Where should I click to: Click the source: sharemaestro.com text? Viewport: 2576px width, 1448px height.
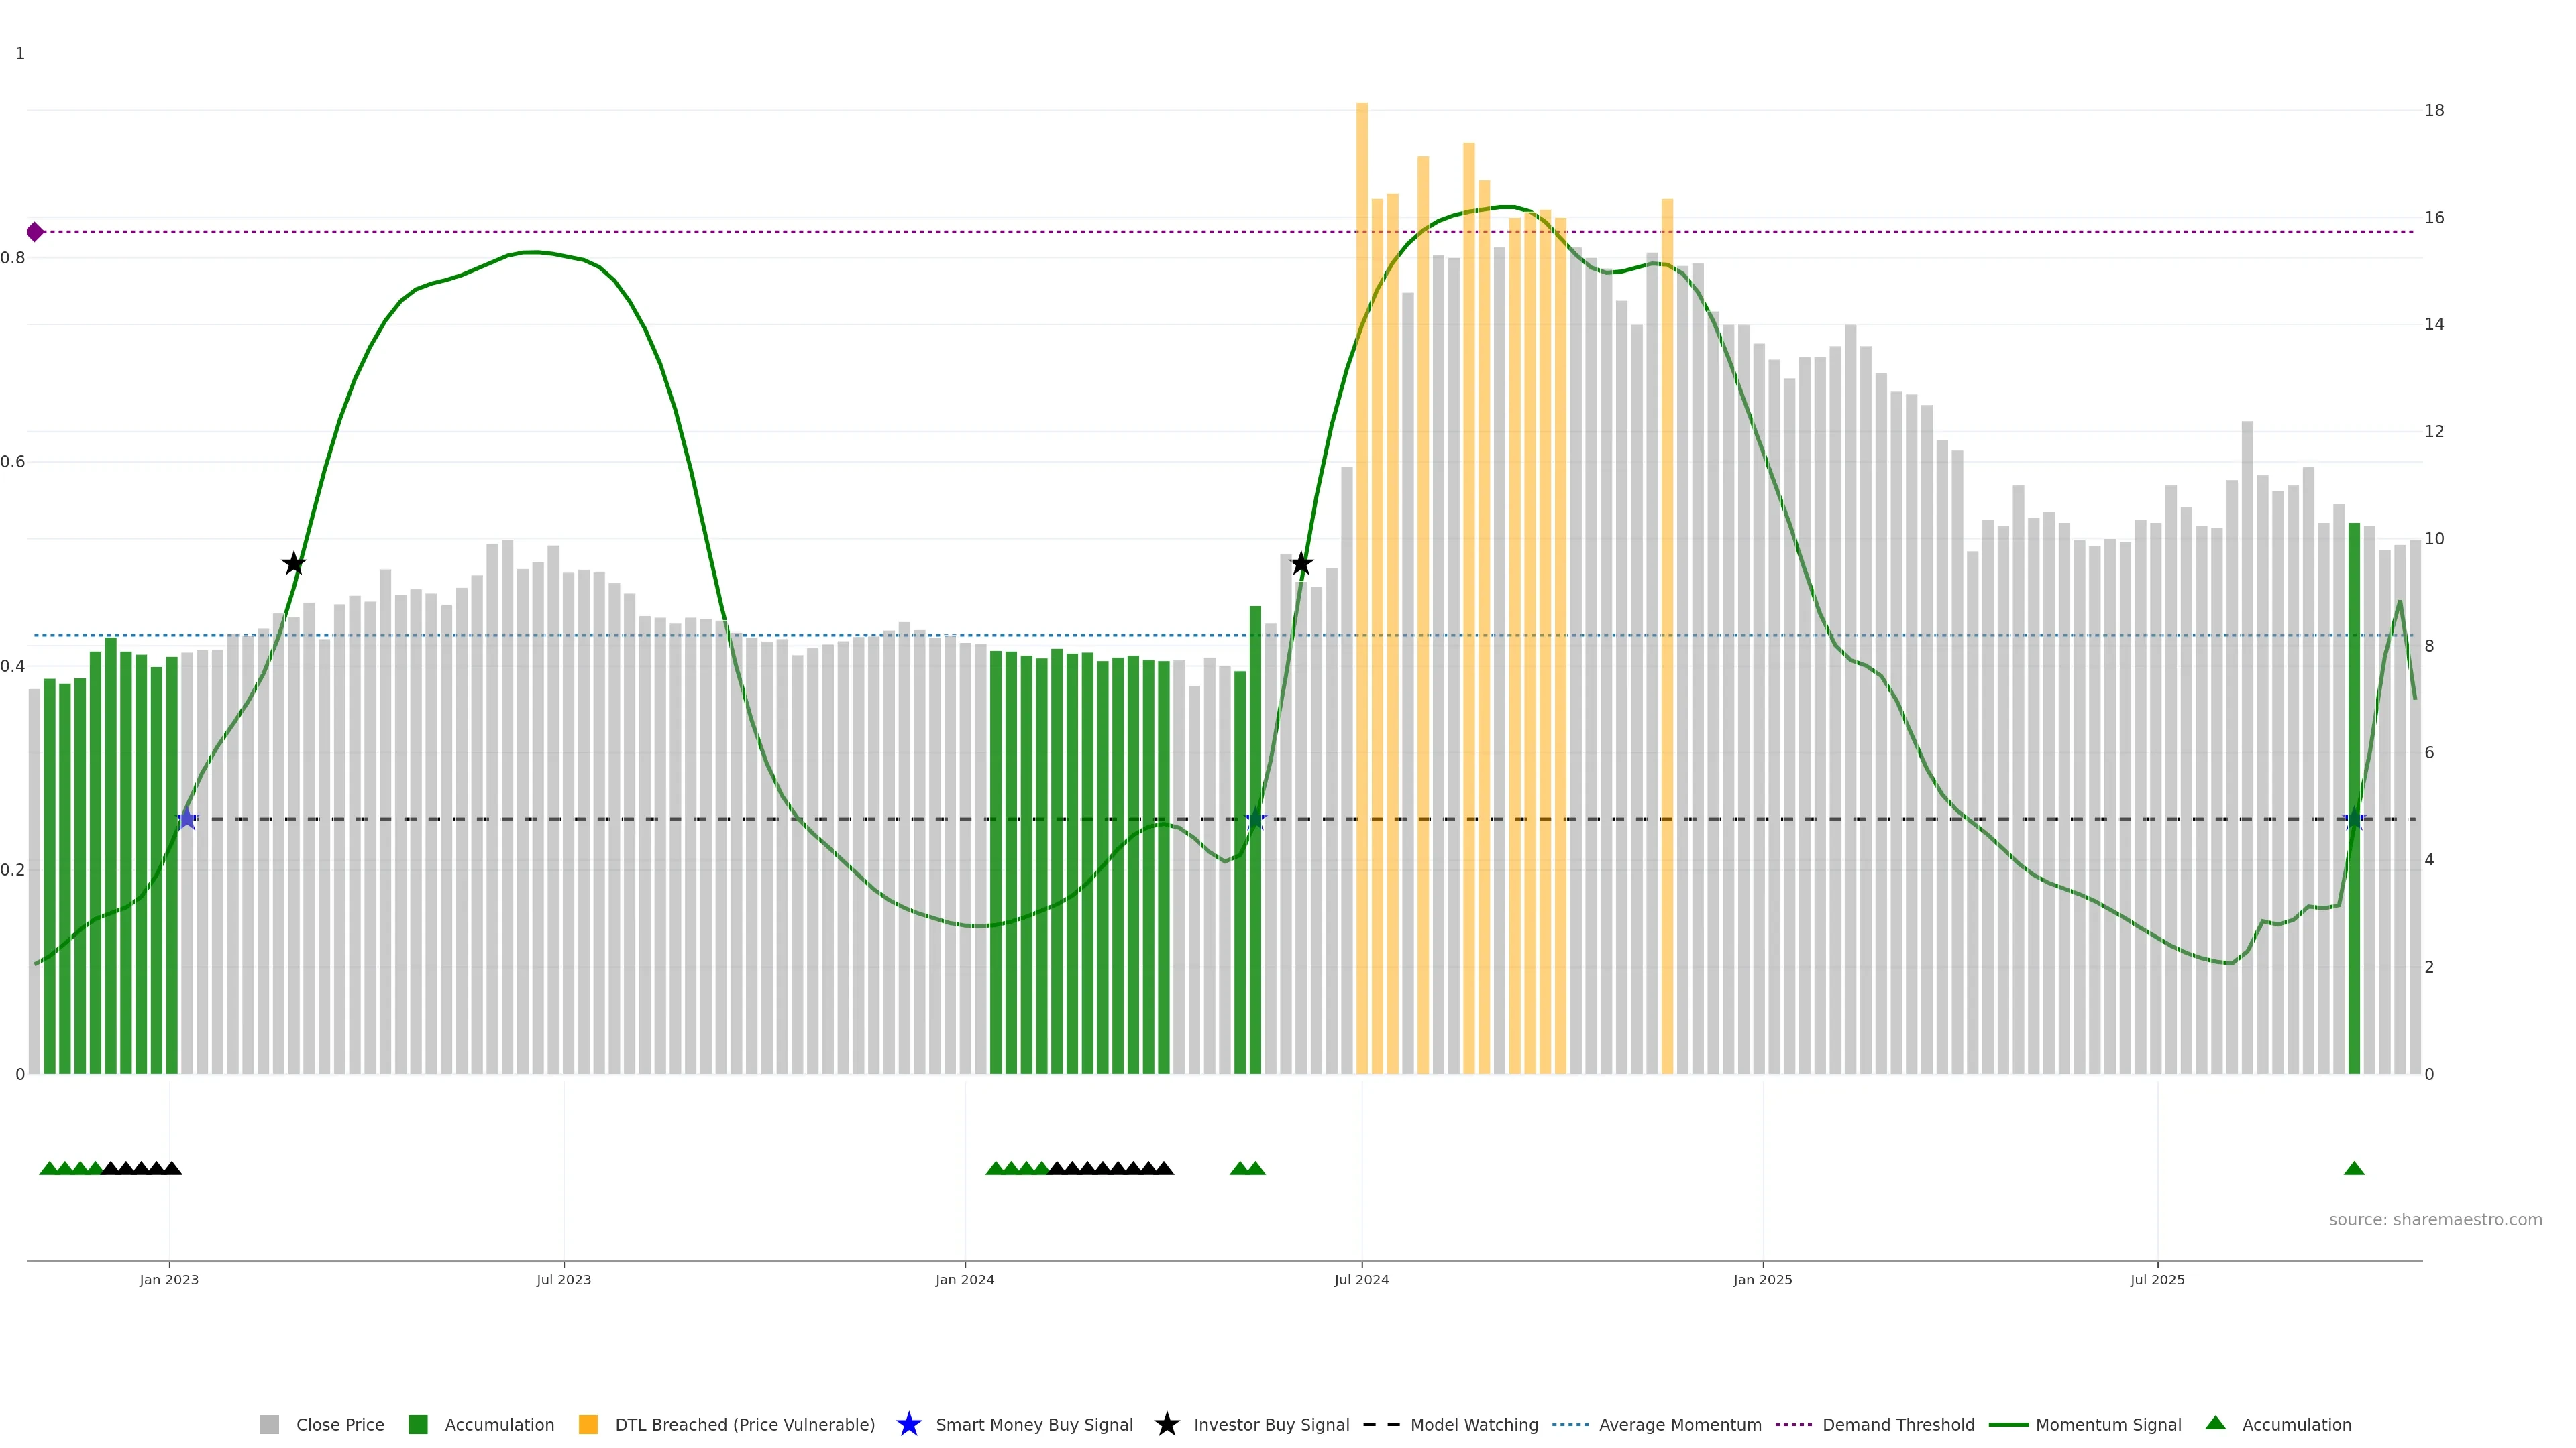click(x=2435, y=1219)
